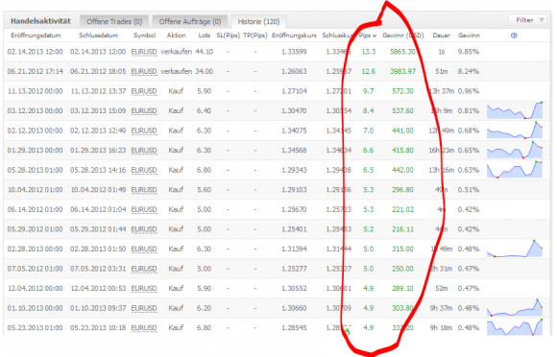The width and height of the screenshot is (557, 357).
Task: Click gain percentage 9.85%
Action: [469, 52]
